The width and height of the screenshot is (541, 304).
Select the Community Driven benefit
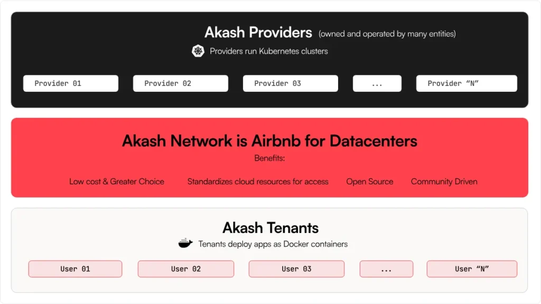click(x=444, y=181)
